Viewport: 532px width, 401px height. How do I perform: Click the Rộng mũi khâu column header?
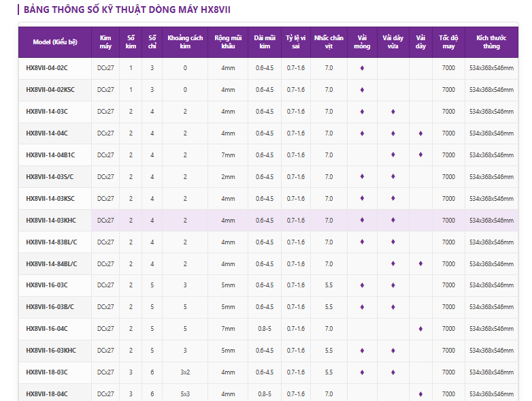click(x=228, y=42)
